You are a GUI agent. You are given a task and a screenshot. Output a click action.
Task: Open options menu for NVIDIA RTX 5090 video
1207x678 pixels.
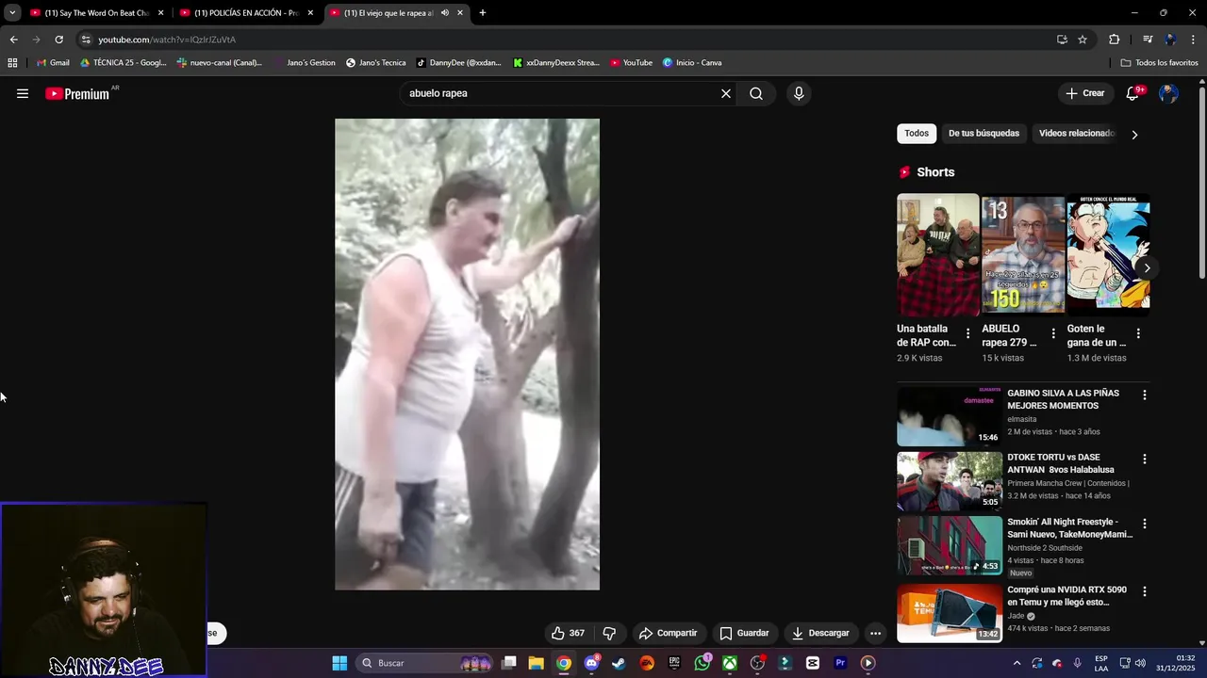[1145, 591]
